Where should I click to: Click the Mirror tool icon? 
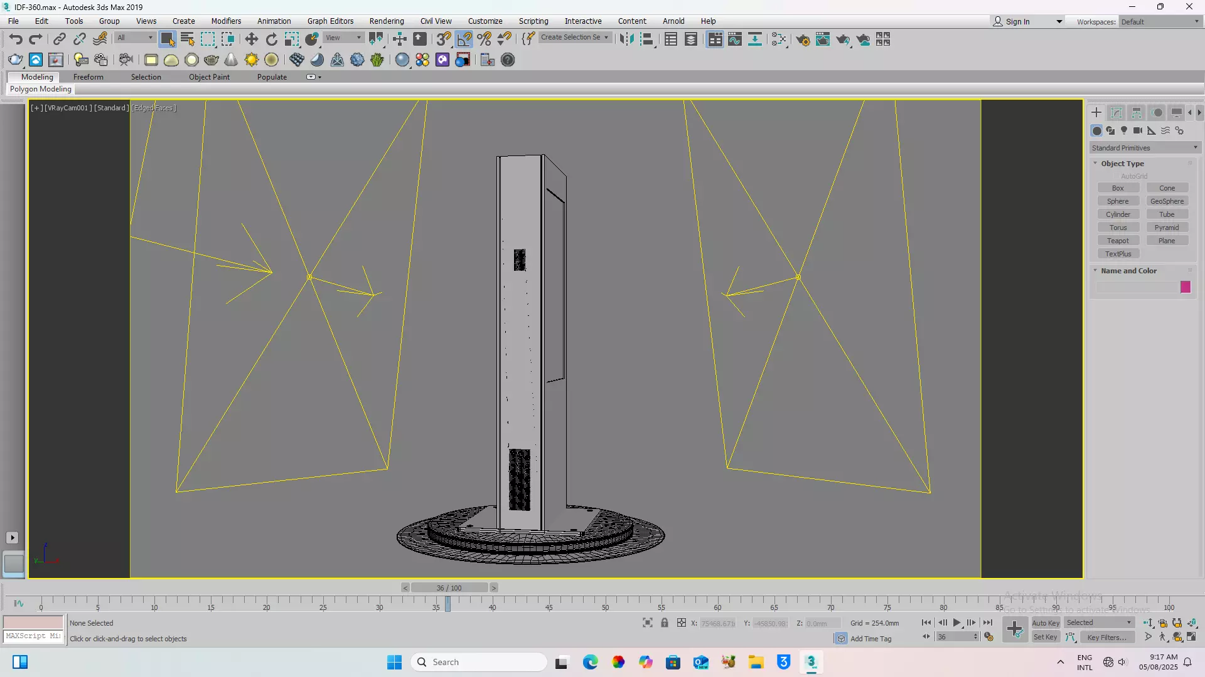point(626,39)
